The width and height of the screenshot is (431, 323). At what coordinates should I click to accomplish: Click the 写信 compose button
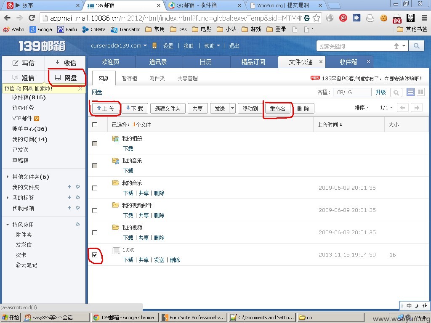tap(24, 63)
